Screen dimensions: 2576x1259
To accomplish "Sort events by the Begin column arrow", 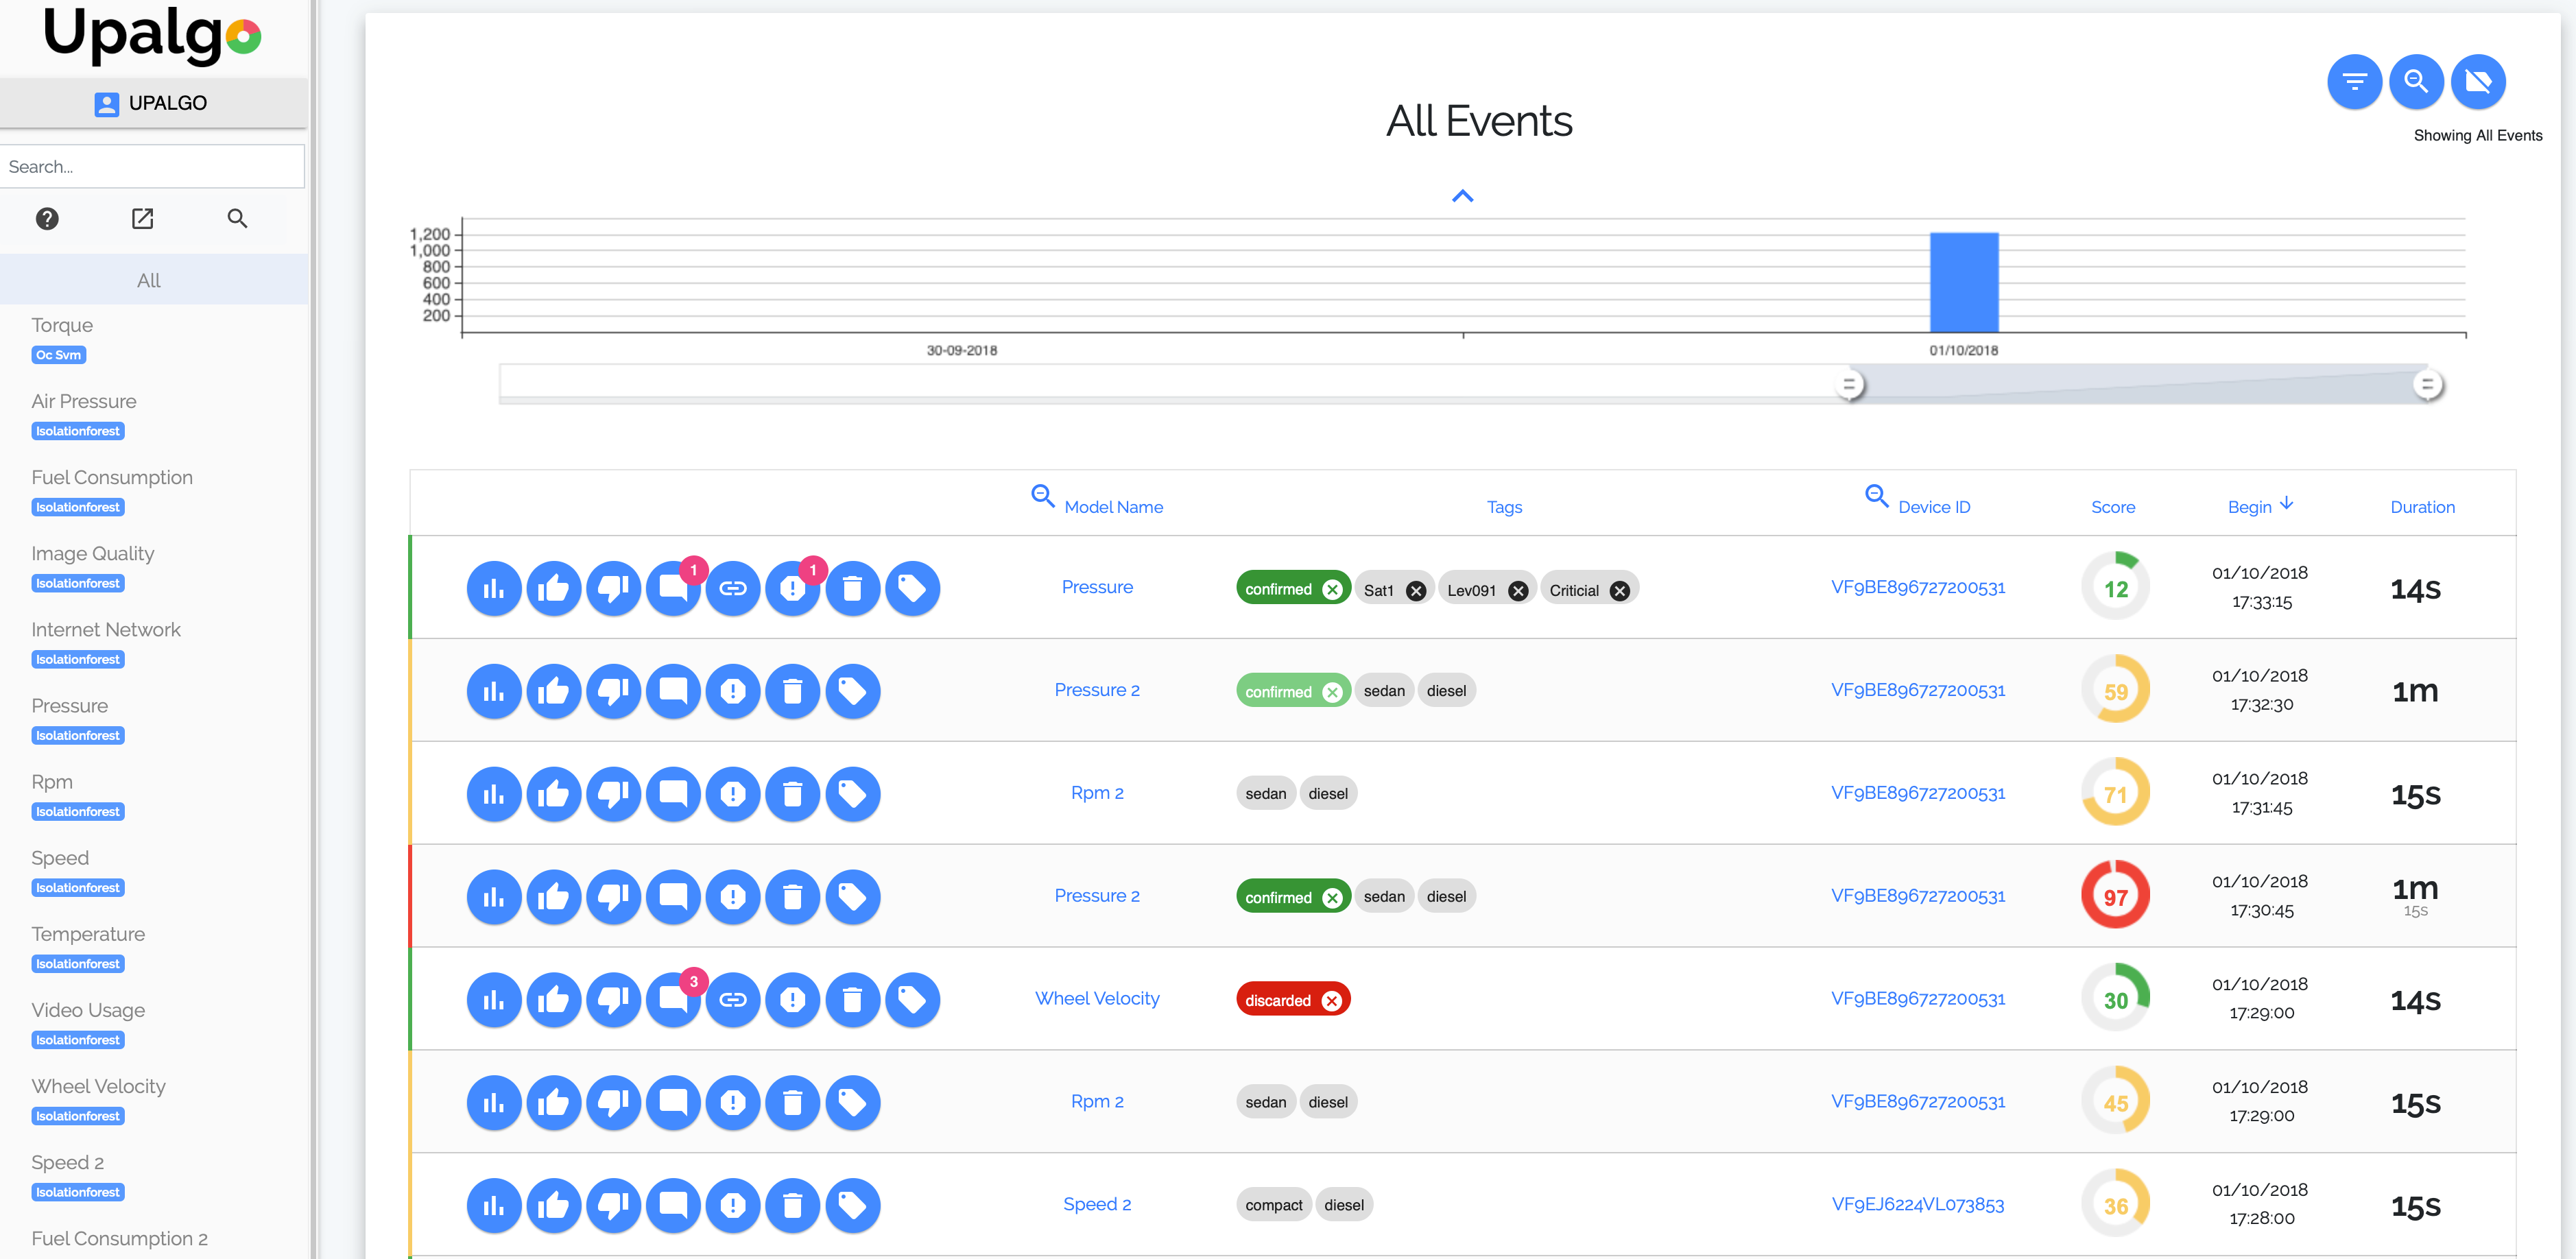I will click(2289, 504).
